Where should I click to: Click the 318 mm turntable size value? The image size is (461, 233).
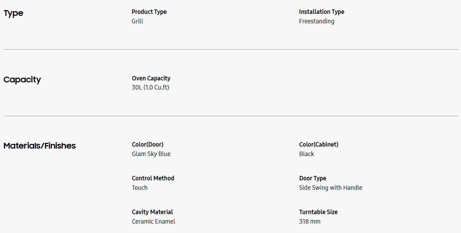coord(309,222)
